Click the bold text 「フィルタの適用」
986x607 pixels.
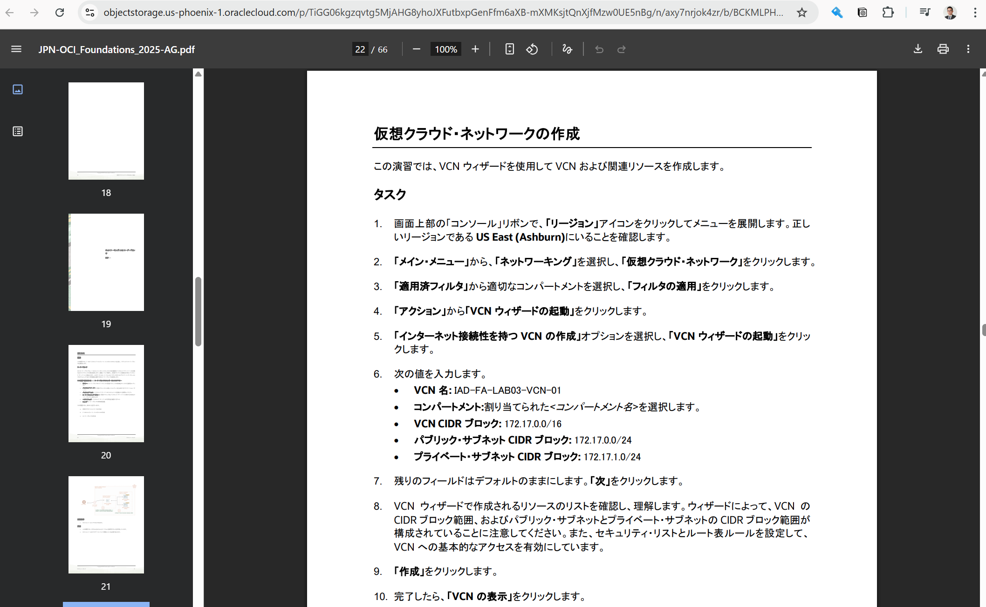tap(664, 286)
